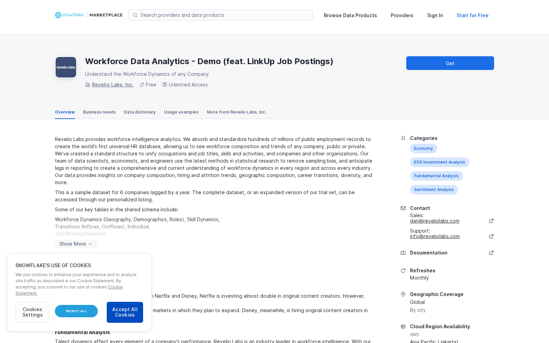Click the 'Monthly' refresh value
The image size is (549, 343).
pyautogui.click(x=419, y=278)
